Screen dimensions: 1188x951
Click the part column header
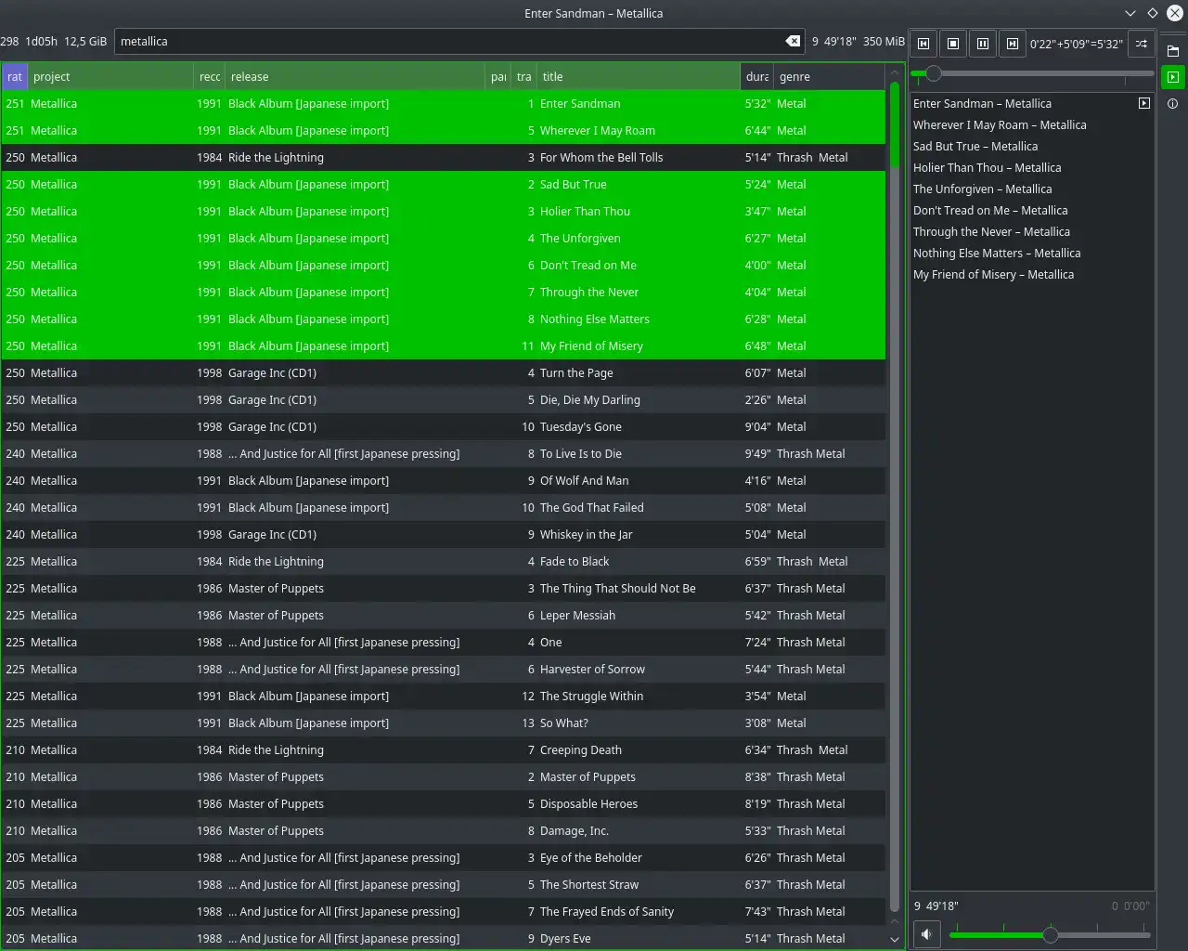point(498,77)
